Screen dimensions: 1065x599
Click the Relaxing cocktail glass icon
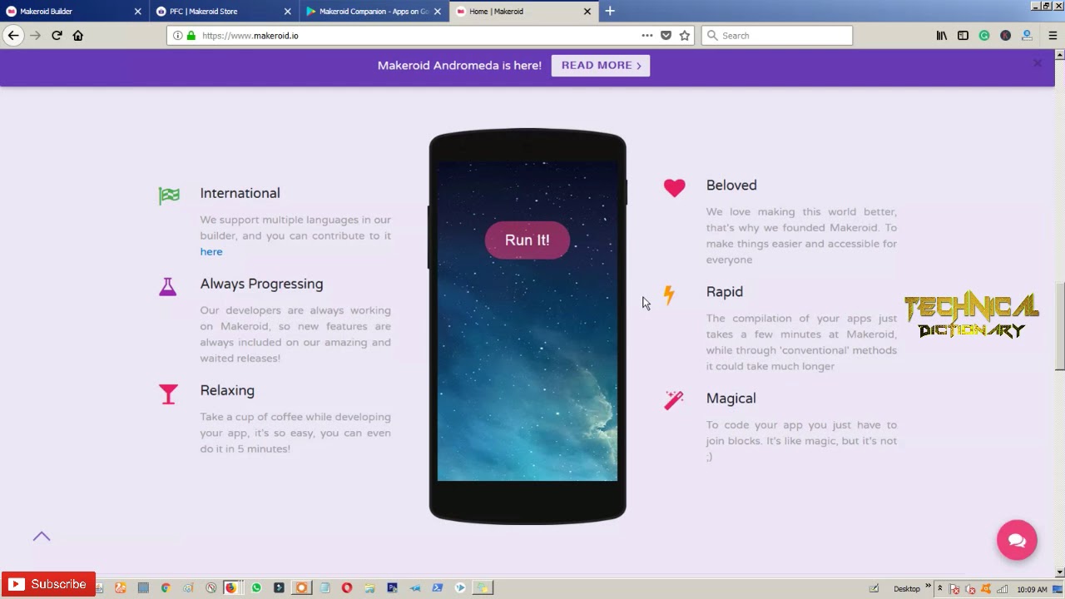(x=168, y=394)
